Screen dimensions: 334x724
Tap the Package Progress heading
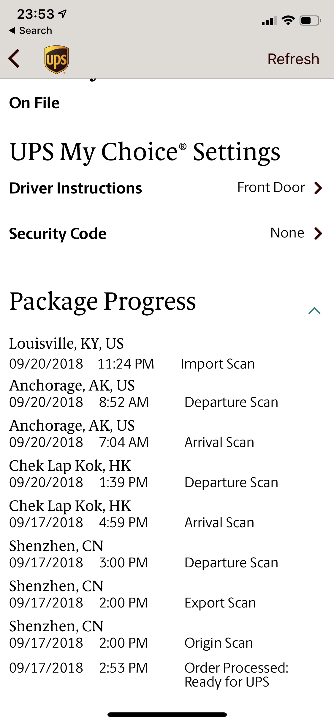102,302
